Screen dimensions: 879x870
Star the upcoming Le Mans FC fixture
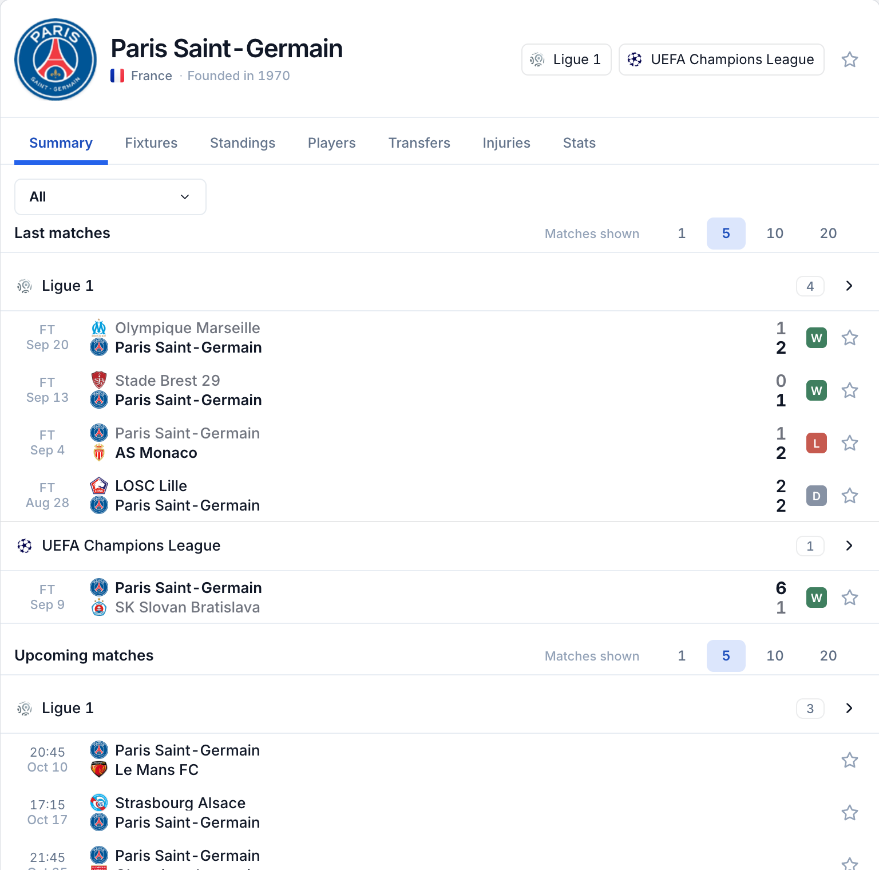point(850,760)
